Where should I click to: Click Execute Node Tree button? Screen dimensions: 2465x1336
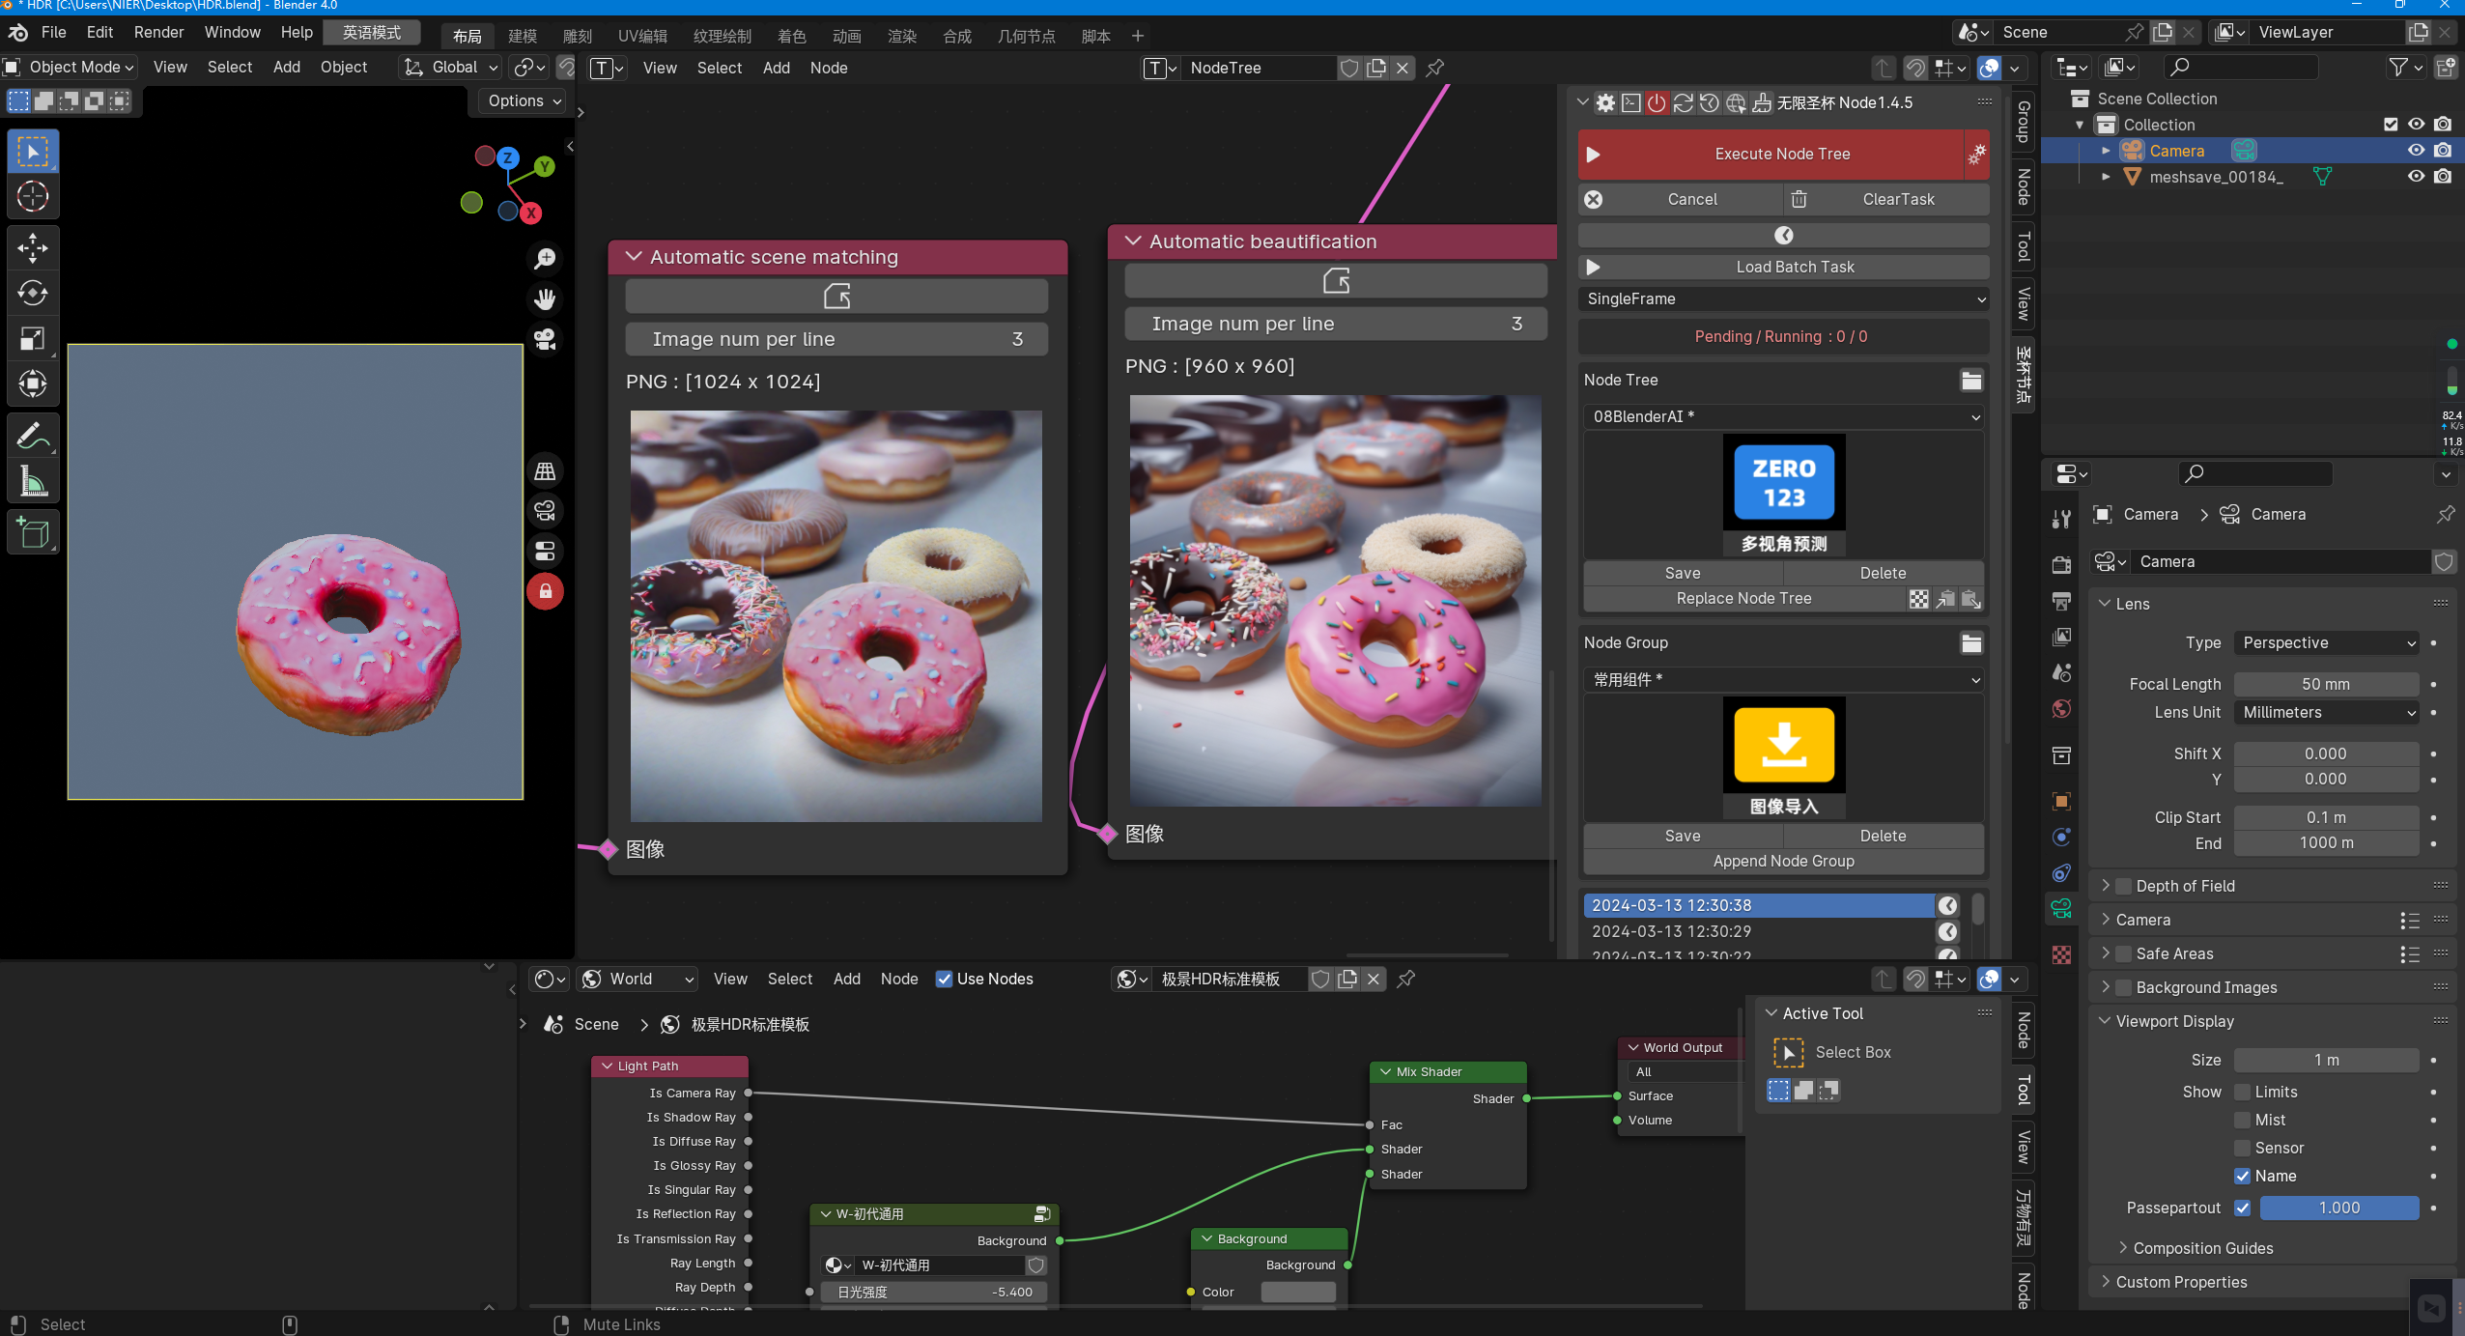click(1771, 155)
